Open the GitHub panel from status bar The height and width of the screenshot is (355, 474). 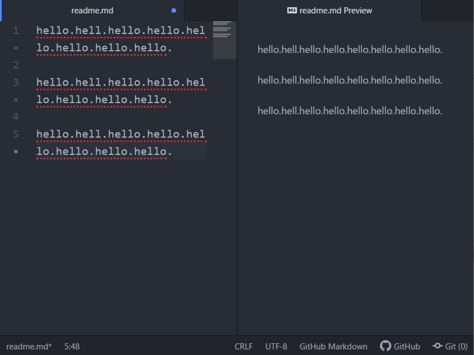(400, 346)
